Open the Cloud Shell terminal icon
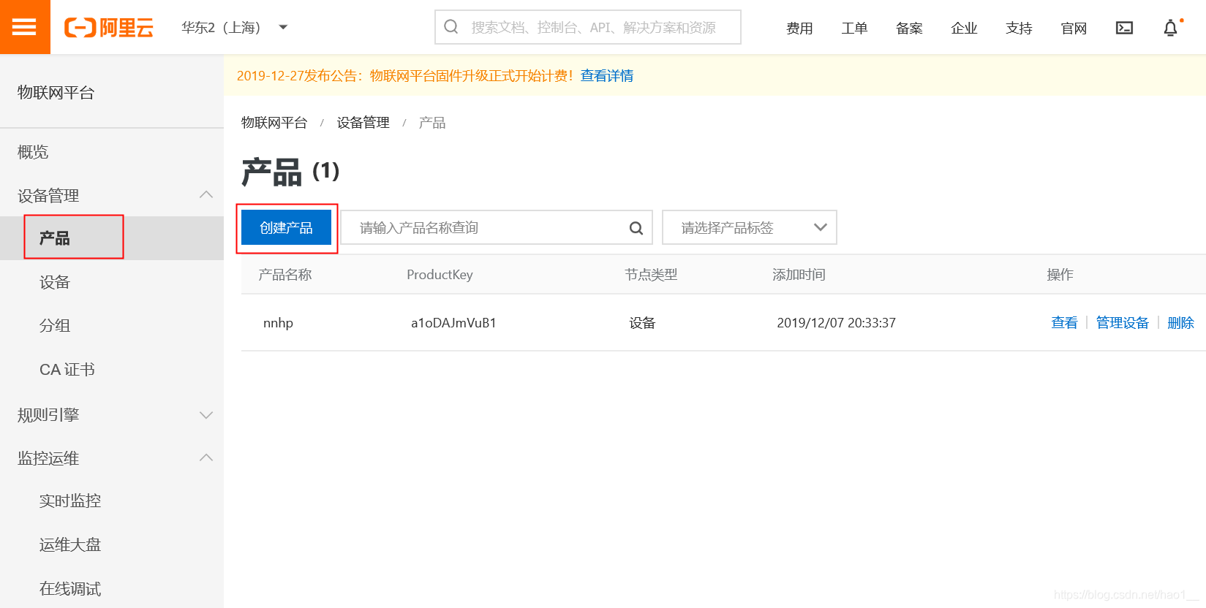Screen dimensions: 1206x608 click(1124, 28)
